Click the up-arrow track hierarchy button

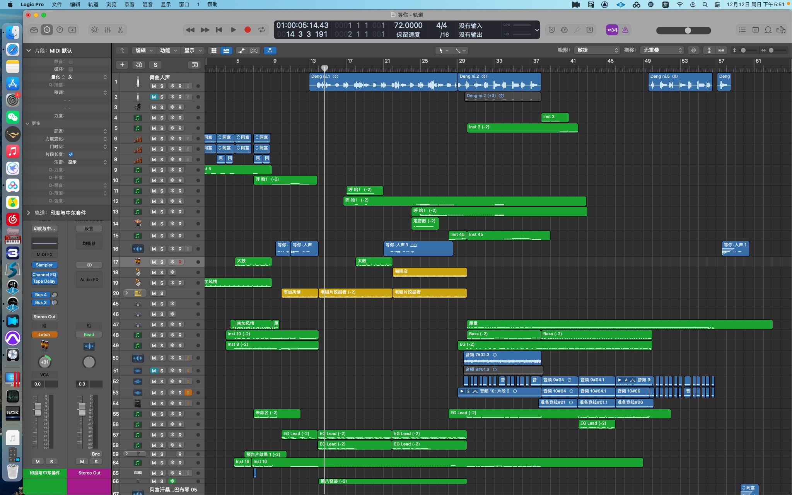coord(122,51)
